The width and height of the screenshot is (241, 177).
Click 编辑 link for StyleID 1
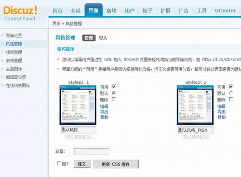tap(104, 106)
